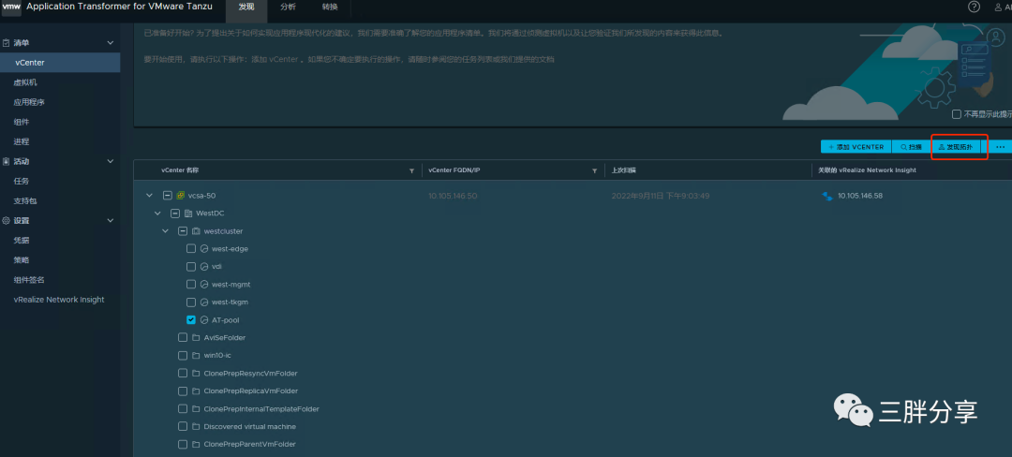
Task: Click the vCenter server icon next to vcsa-50
Action: (x=181, y=196)
